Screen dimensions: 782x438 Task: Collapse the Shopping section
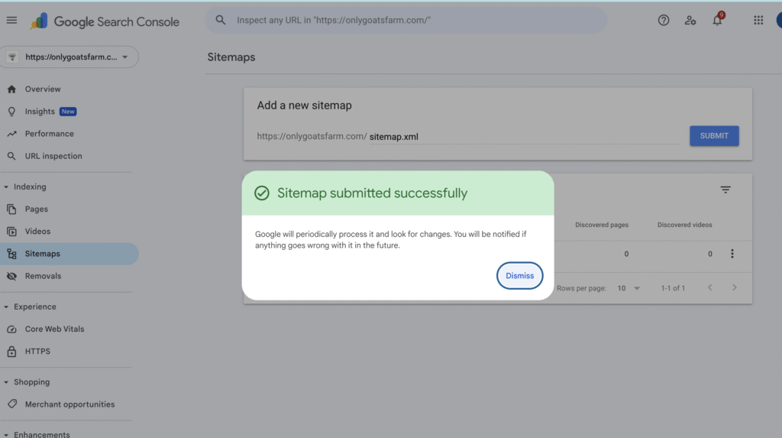tap(6, 382)
